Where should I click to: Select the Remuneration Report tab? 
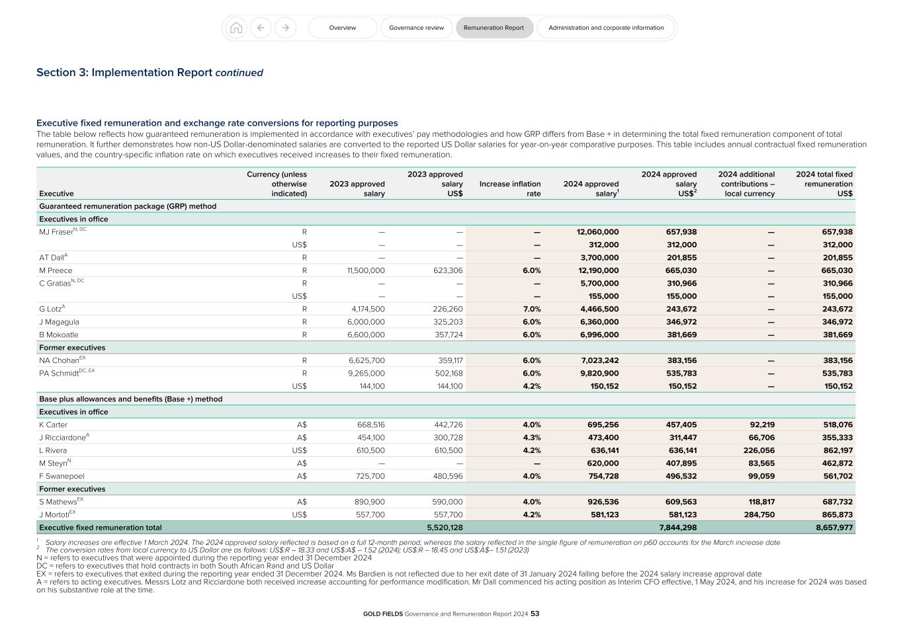494,27
